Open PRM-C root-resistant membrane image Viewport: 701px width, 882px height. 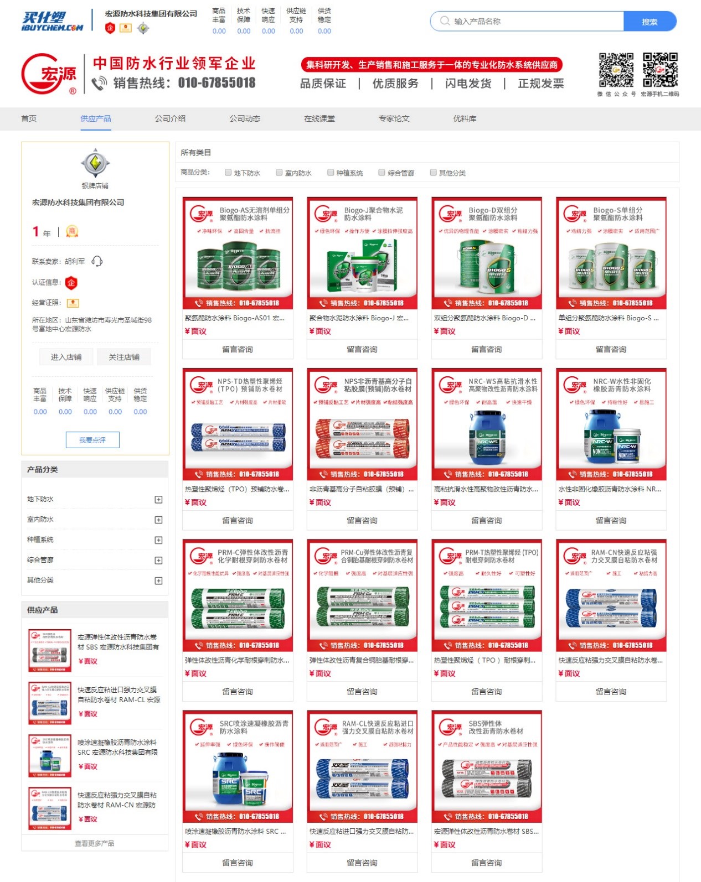(238, 595)
